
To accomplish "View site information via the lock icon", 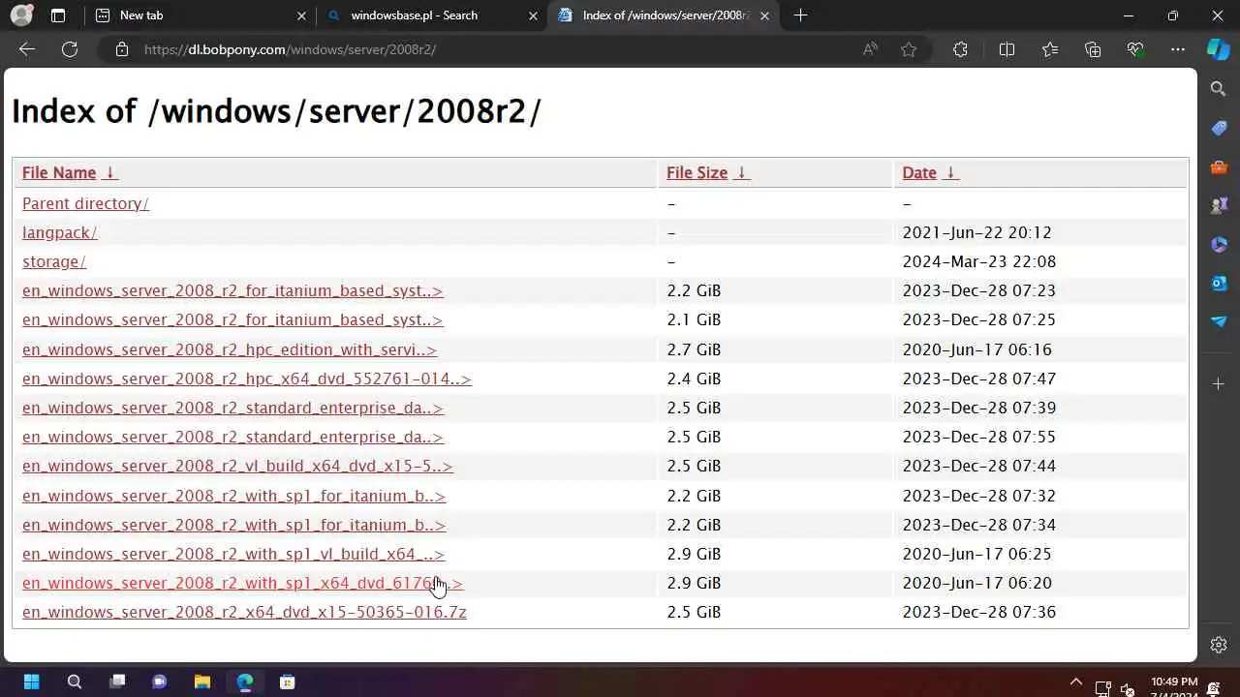I will pyautogui.click(x=122, y=49).
